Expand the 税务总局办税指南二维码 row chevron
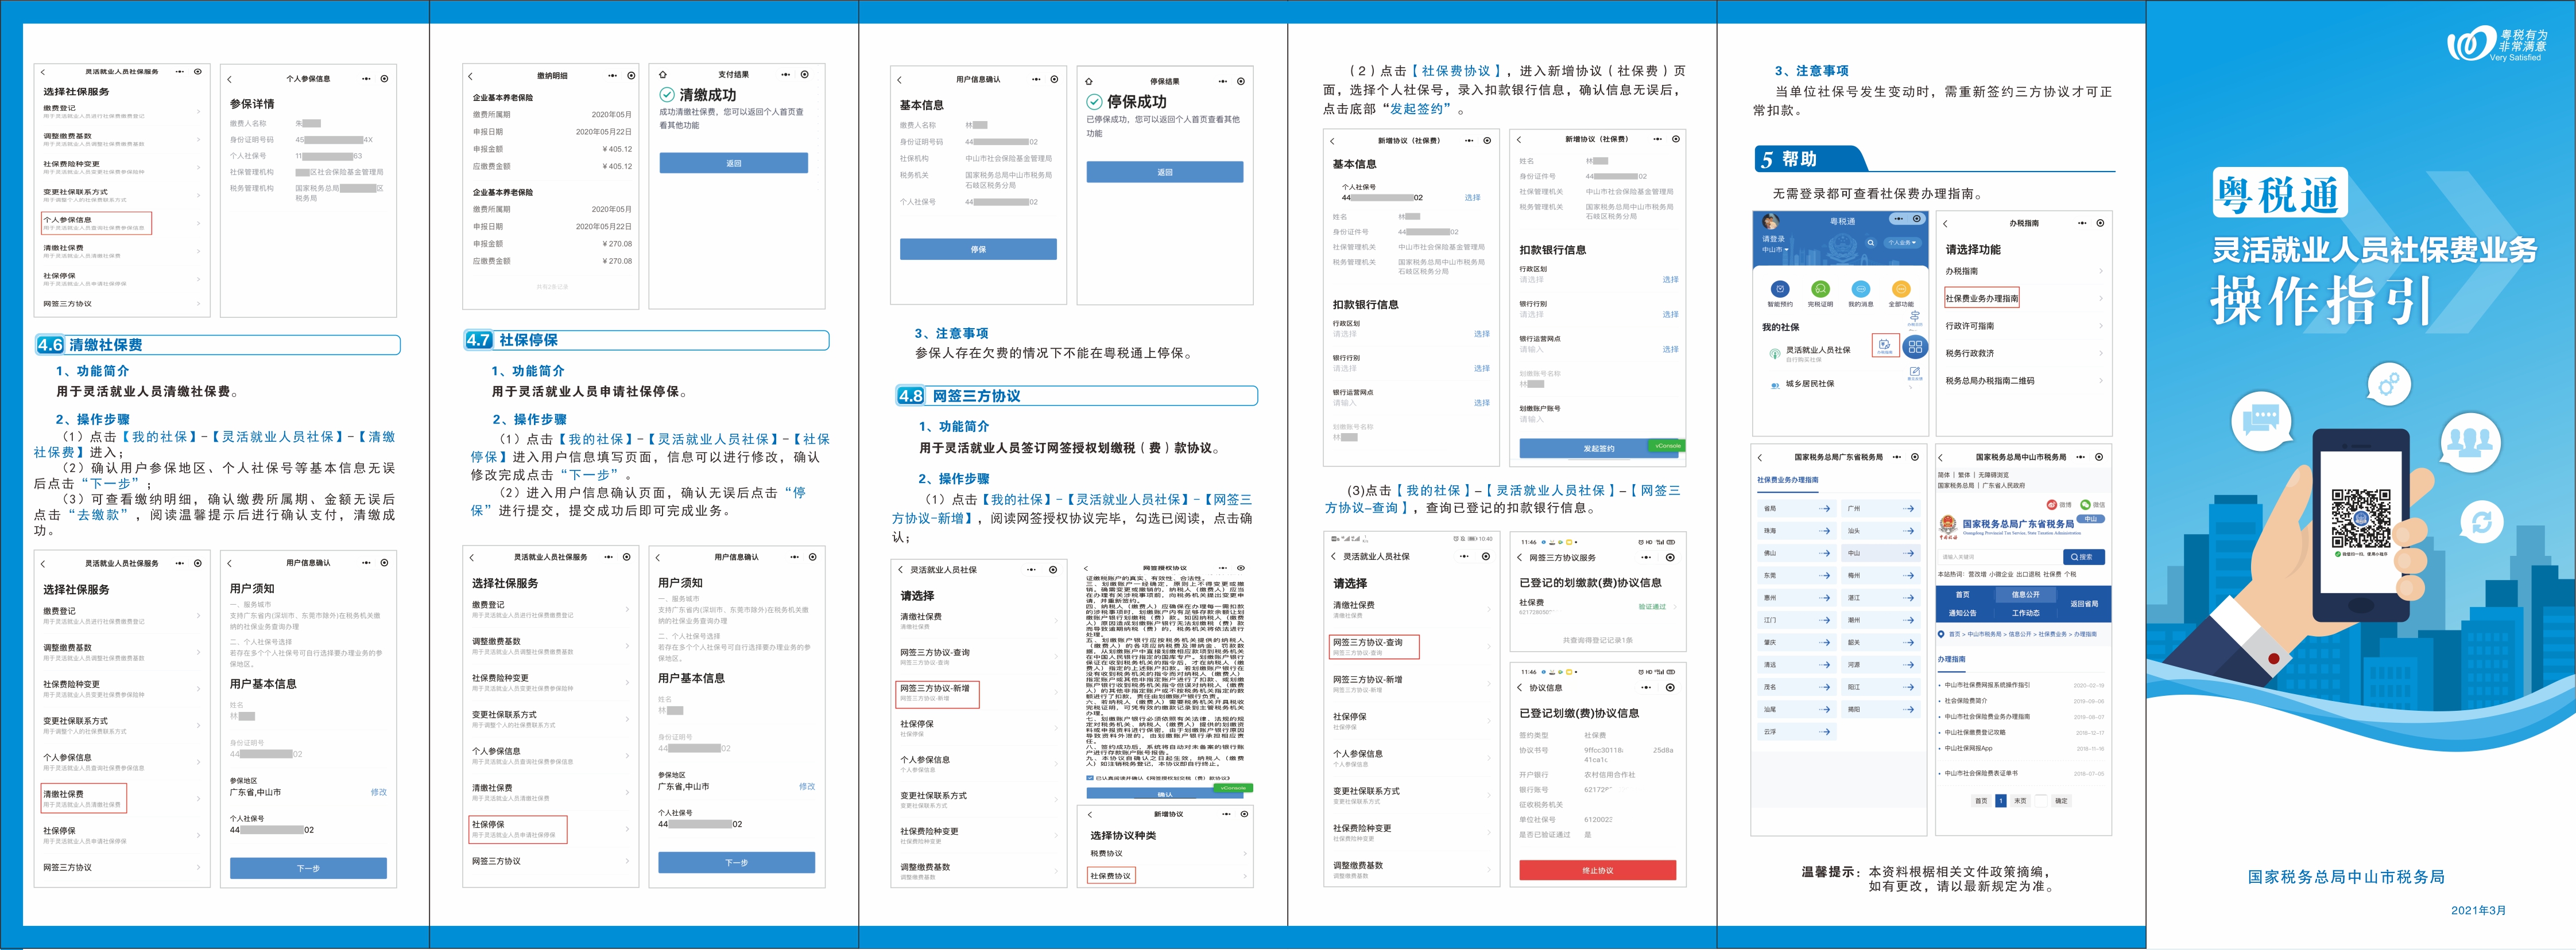Image resolution: width=2576 pixels, height=950 pixels. point(2101,380)
